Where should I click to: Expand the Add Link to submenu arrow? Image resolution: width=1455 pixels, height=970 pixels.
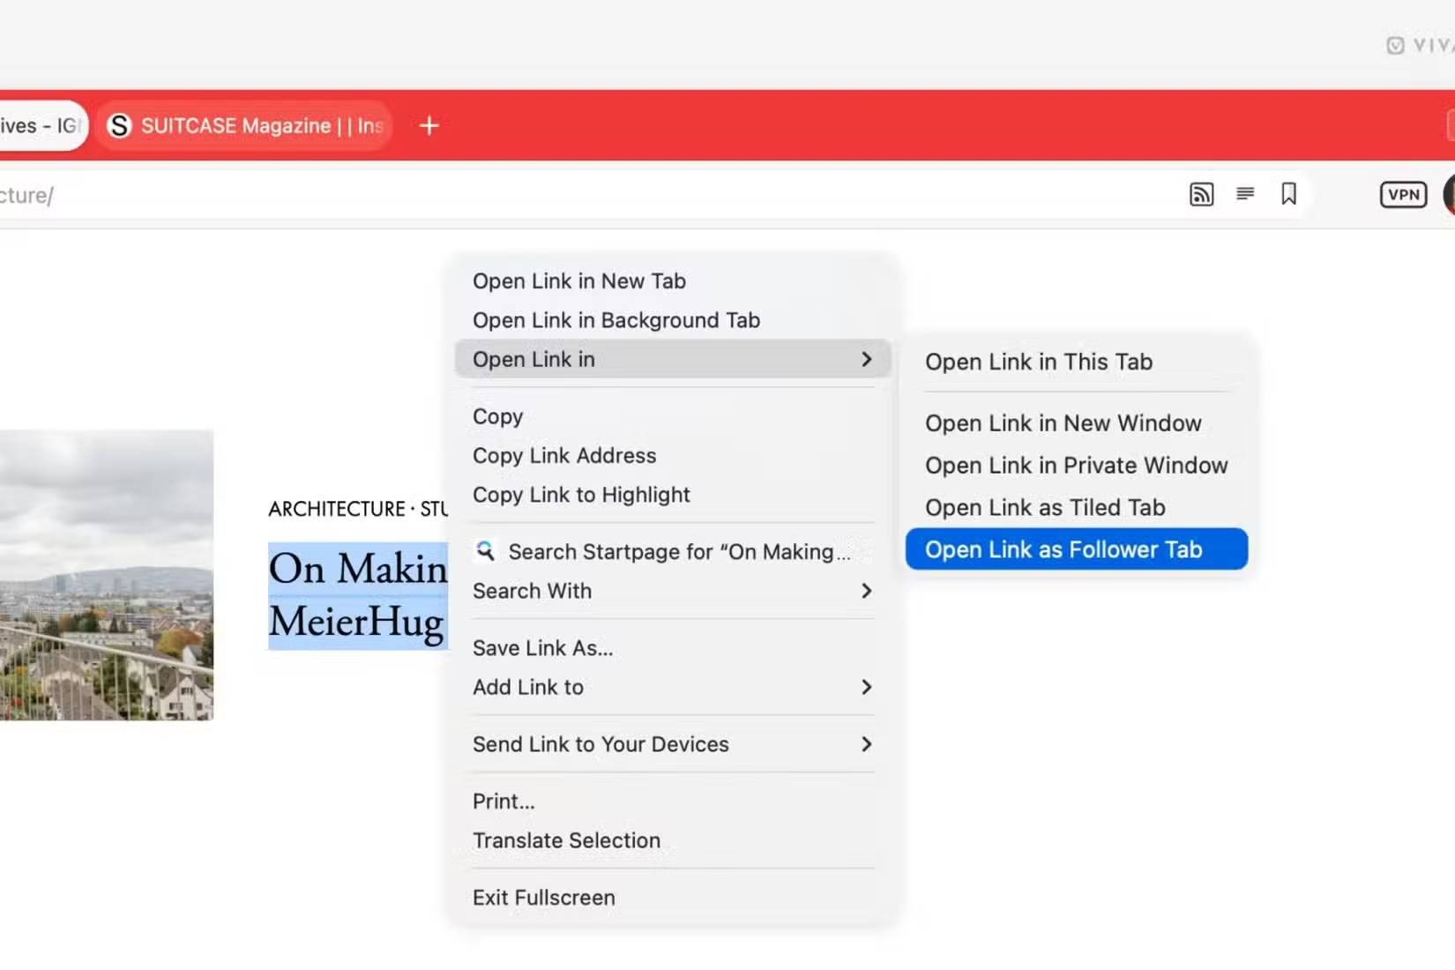coord(866,687)
